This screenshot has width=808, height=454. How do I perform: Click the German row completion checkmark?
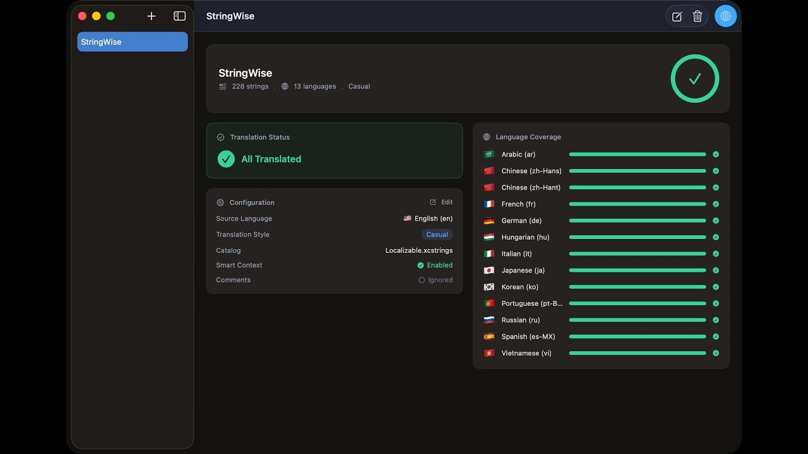click(716, 221)
